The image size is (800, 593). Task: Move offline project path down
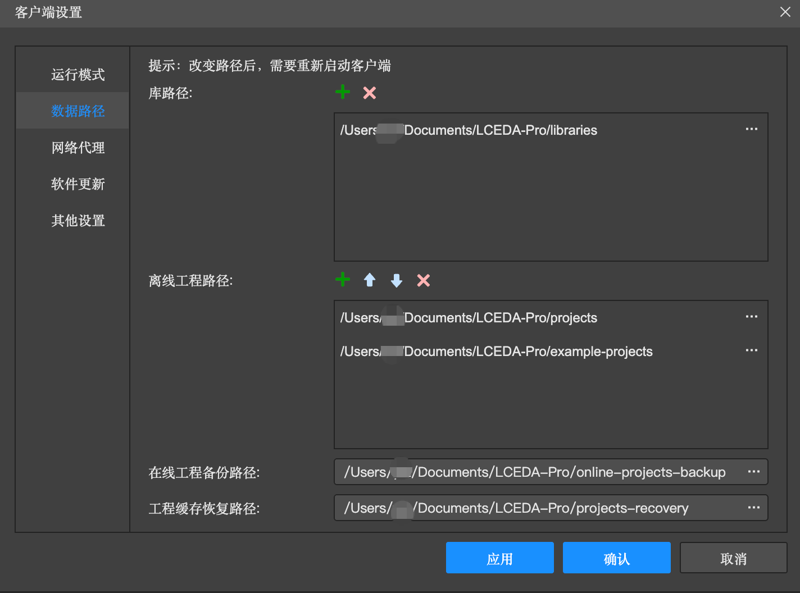pyautogui.click(x=397, y=280)
